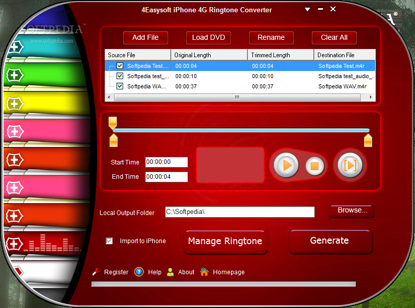
Task: Click the trim start lower-left marker
Action: (x=113, y=140)
